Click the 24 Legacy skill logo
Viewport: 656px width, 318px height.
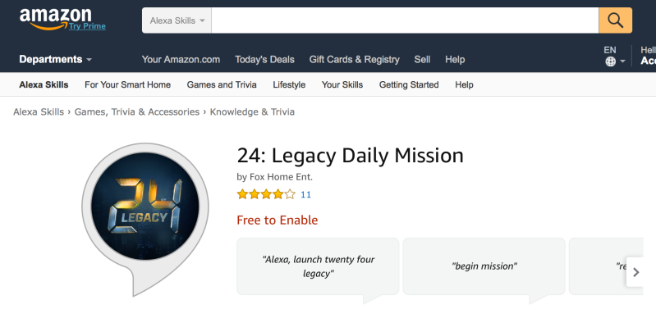pos(145,207)
